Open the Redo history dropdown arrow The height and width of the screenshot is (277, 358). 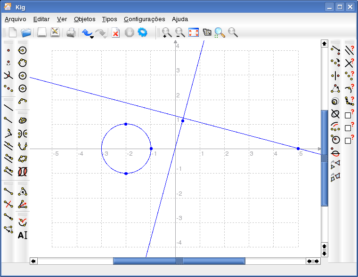click(105, 37)
